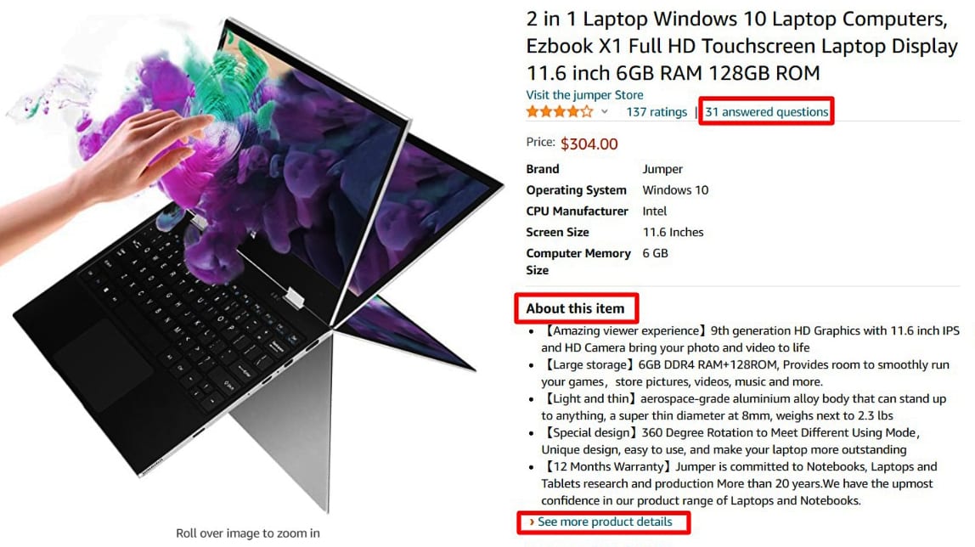Open the 137 ratings link
975x547 pixels.
[x=657, y=112]
